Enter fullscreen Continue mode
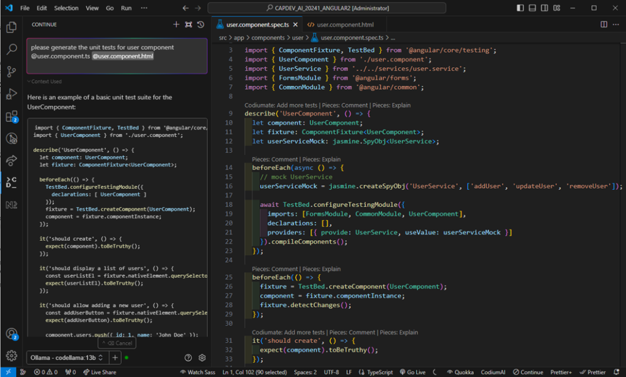Image resolution: width=626 pixels, height=377 pixels. pyautogui.click(x=189, y=24)
